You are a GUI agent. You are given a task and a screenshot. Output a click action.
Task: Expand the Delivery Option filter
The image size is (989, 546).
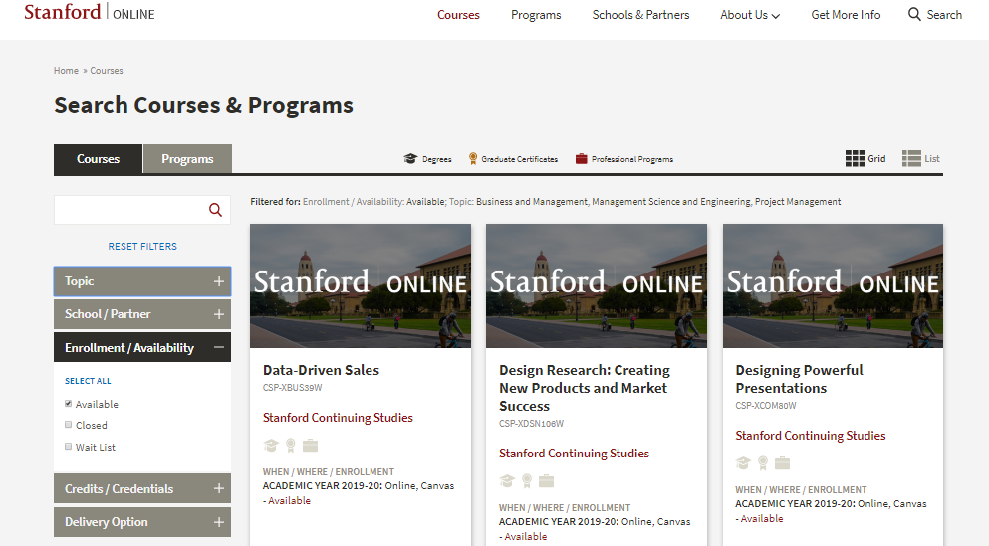pyautogui.click(x=142, y=522)
